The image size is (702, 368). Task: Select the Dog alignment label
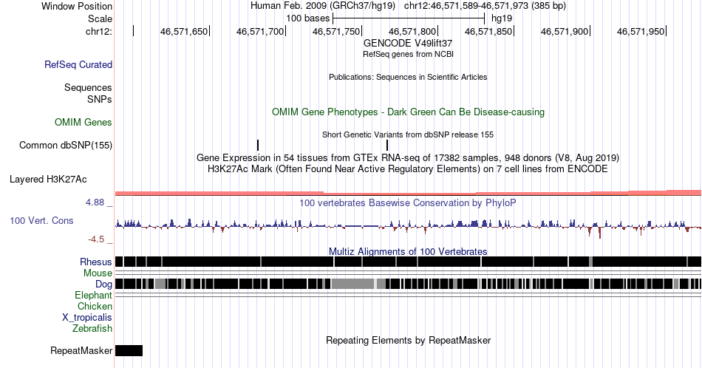pos(103,284)
